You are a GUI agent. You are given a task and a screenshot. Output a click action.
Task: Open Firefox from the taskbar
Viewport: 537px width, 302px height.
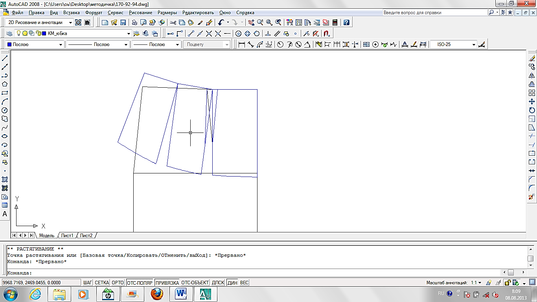(156, 294)
